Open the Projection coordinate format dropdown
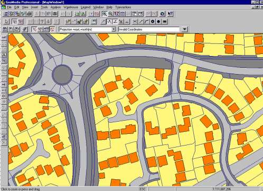Screen dimensions: 263x191 click(114, 29)
